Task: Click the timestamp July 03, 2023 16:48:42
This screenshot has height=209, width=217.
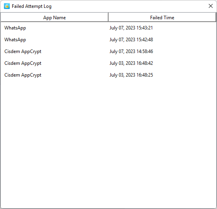Action: (x=131, y=63)
